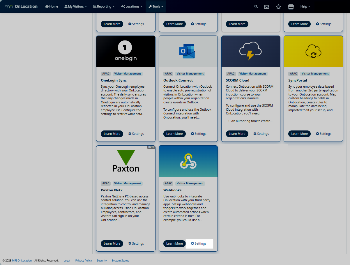The height and width of the screenshot is (265, 350).
Task: Open the Tools menu
Action: (x=156, y=6)
